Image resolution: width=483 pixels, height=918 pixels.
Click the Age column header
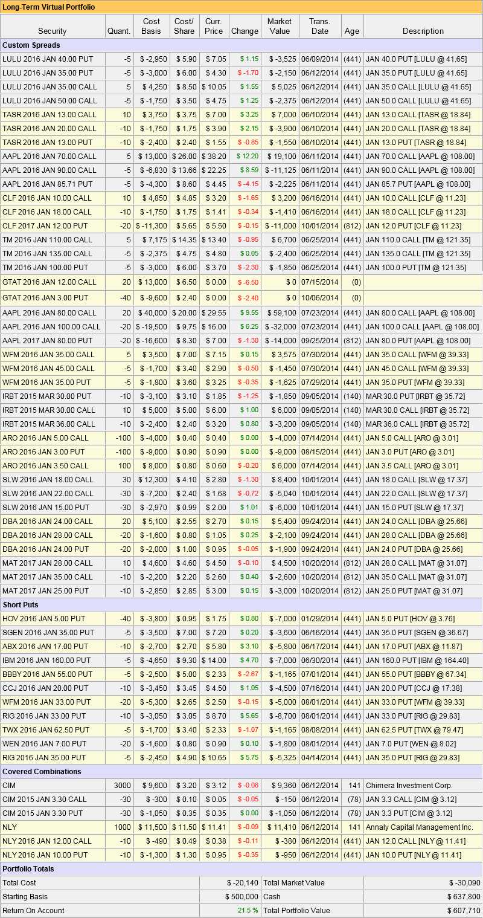[351, 31]
